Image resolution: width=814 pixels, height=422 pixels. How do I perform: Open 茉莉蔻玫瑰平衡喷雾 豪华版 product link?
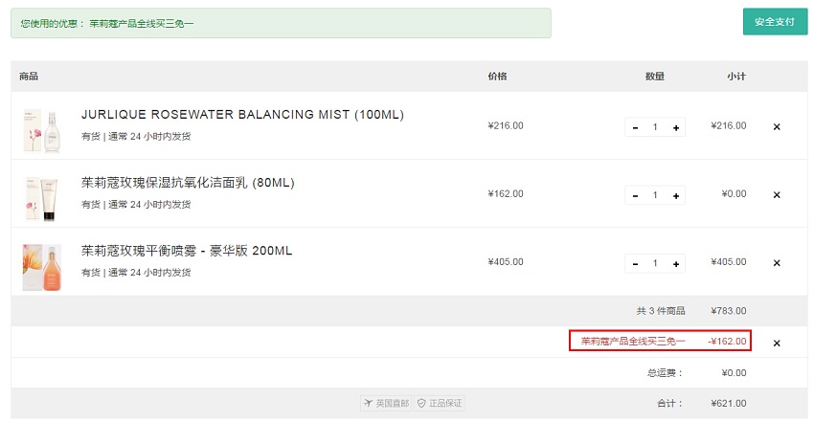pyautogui.click(x=187, y=251)
